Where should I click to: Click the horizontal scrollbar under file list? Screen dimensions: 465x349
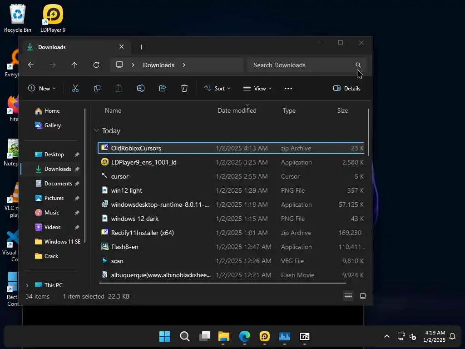click(x=222, y=283)
